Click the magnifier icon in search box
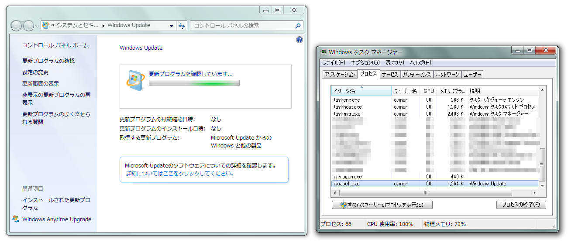 (x=298, y=26)
